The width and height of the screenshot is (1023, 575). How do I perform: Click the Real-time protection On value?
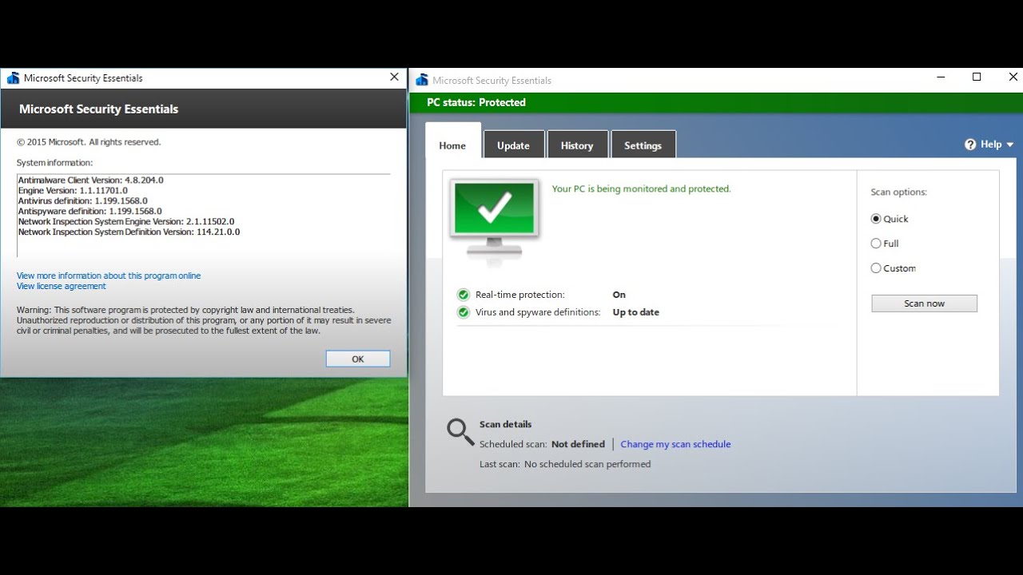click(x=619, y=295)
